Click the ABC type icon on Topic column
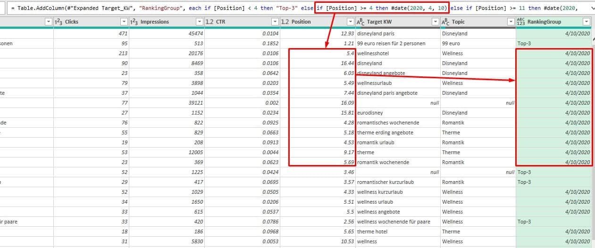595x248 pixels. click(446, 22)
